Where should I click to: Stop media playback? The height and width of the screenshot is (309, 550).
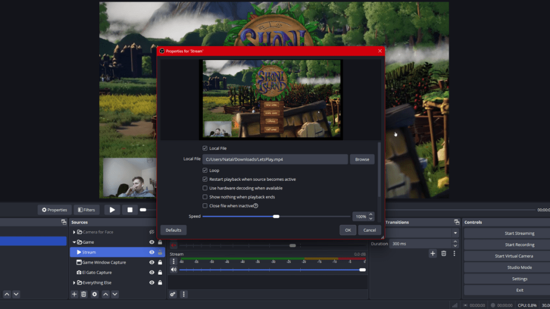(130, 210)
